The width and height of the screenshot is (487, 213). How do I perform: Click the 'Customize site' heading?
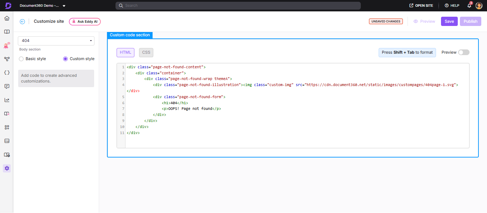pyautogui.click(x=49, y=21)
